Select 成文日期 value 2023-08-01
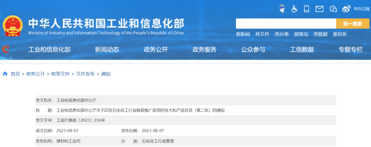The width and height of the screenshot is (371, 147). 67,131
